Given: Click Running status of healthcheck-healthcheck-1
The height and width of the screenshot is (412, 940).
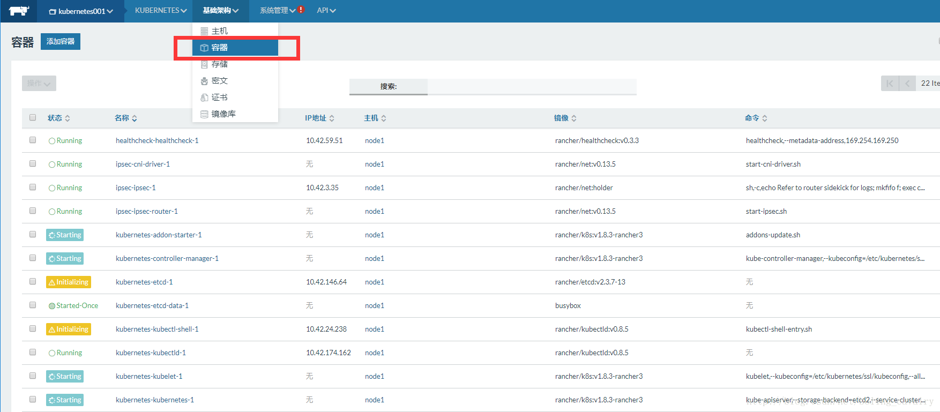Looking at the screenshot, I should 65,140.
